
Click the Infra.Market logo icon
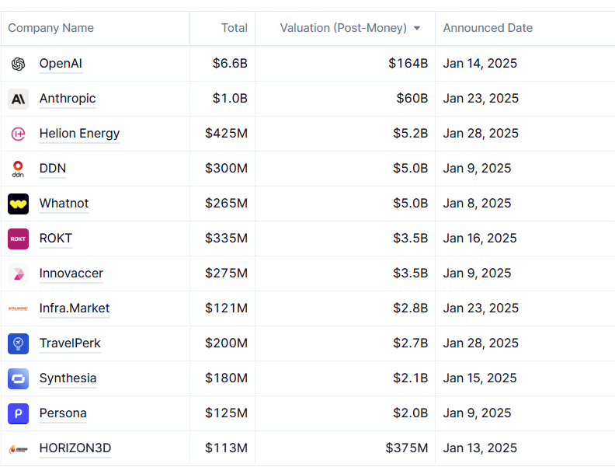[x=18, y=308]
